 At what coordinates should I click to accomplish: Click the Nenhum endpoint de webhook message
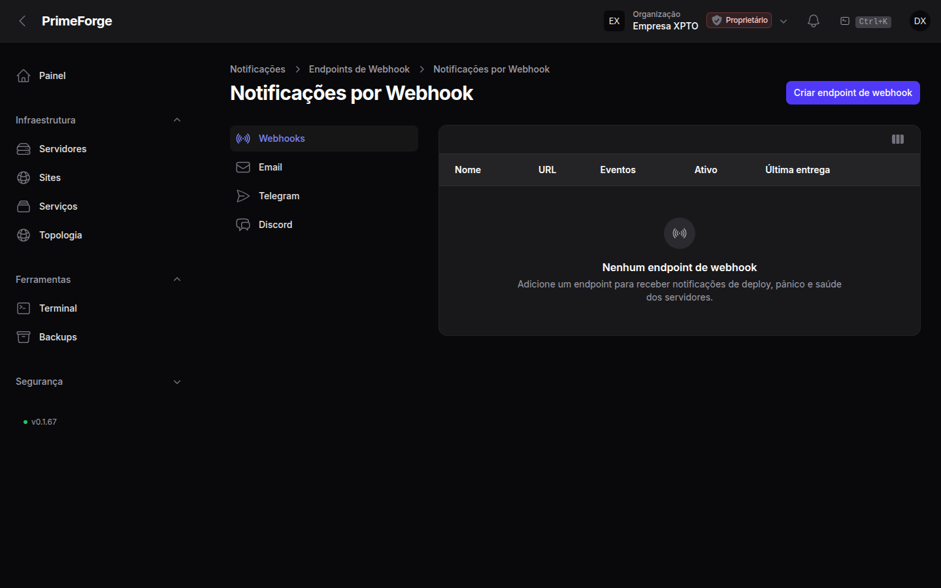[680, 267]
